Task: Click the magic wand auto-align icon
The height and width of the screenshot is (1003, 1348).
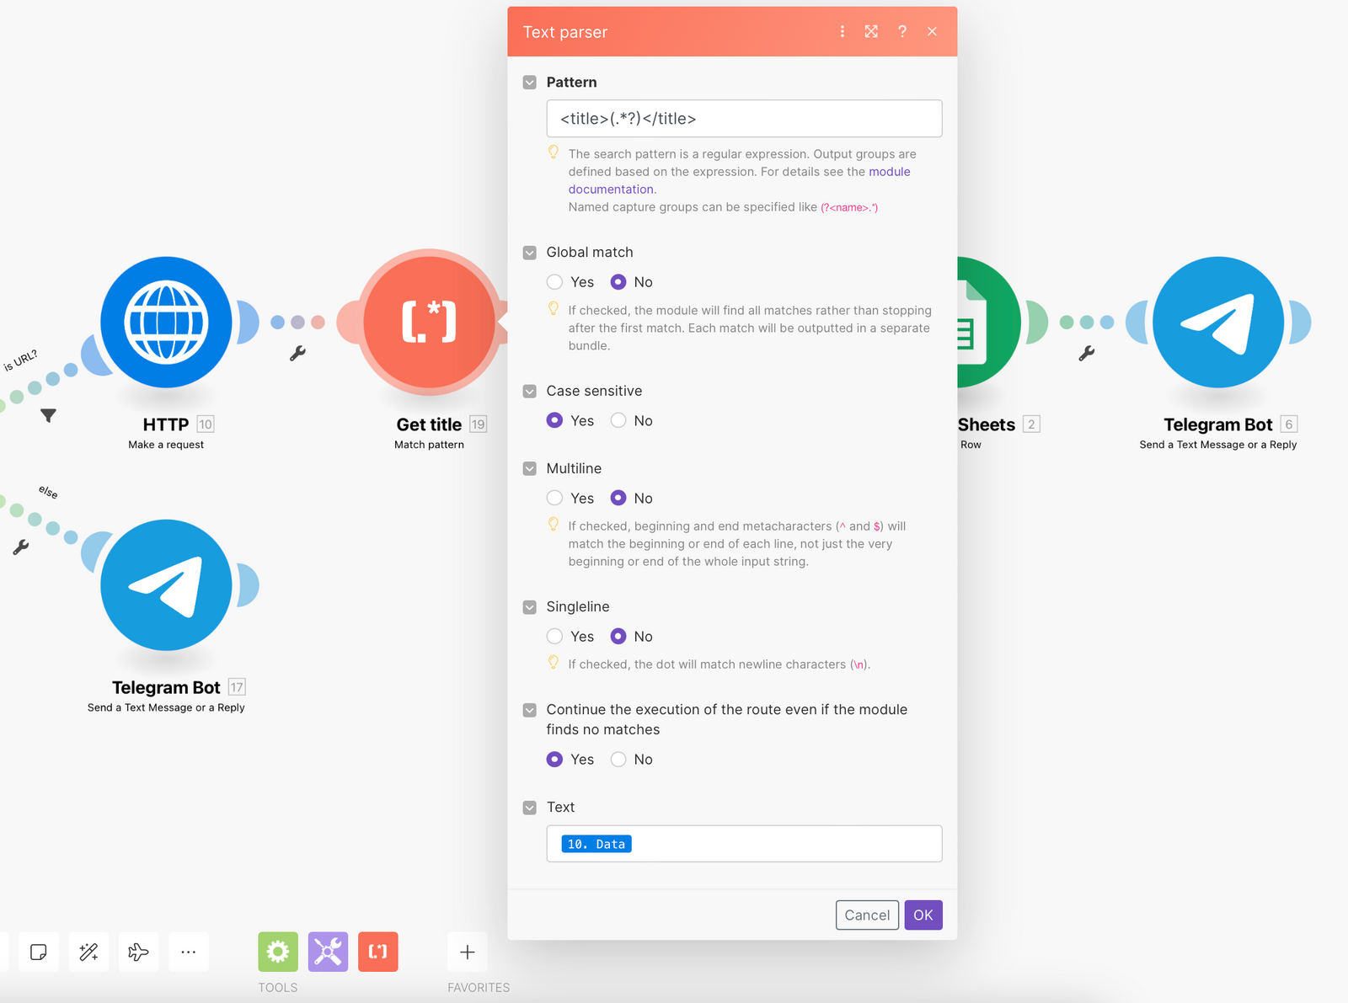Action: tap(88, 952)
